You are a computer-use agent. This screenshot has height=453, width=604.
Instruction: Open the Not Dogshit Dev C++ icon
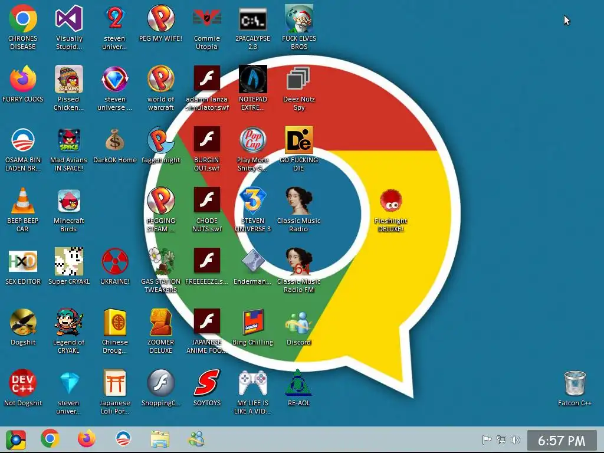click(x=23, y=383)
